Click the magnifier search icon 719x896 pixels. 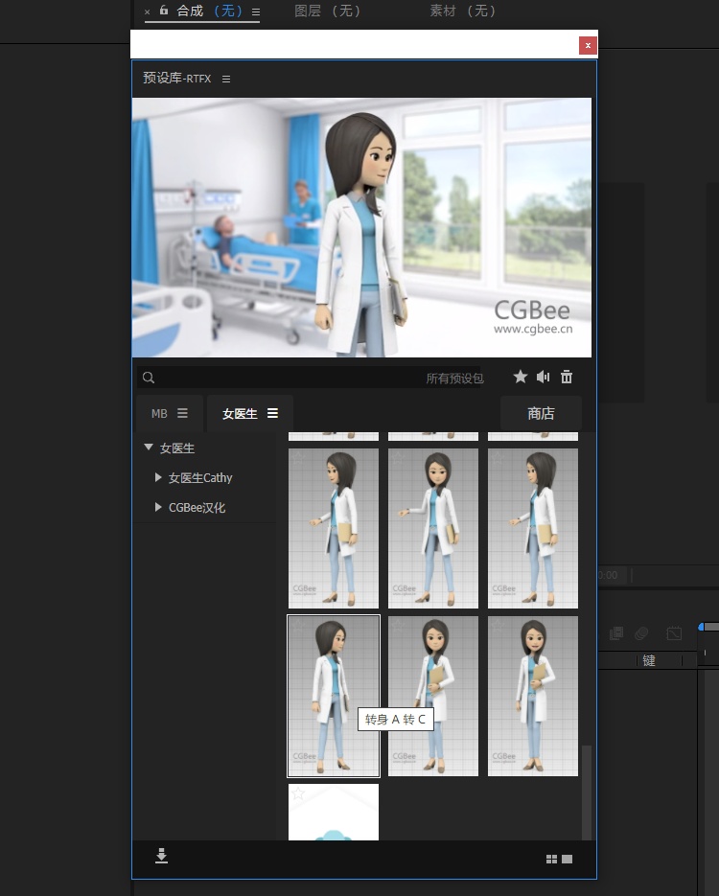click(149, 378)
